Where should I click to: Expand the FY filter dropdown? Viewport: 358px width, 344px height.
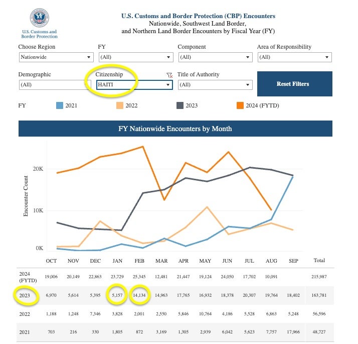point(135,57)
